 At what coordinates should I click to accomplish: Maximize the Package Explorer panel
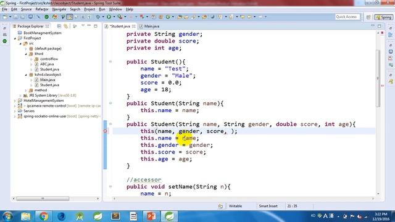coord(96,26)
